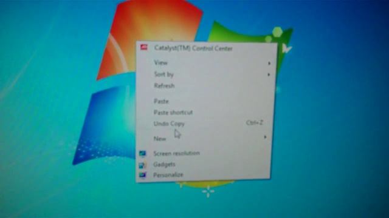Screen dimensions: 389x218
Task: Click the Screen resolution monitor icon
Action: (143, 154)
